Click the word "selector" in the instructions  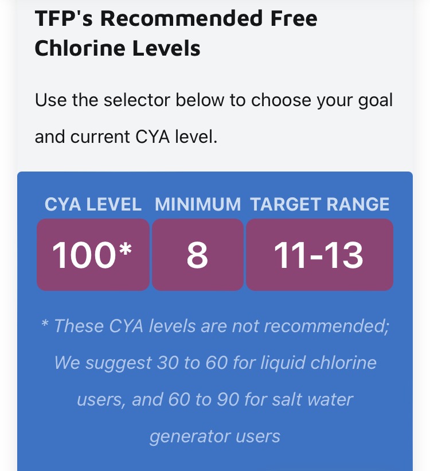[136, 100]
